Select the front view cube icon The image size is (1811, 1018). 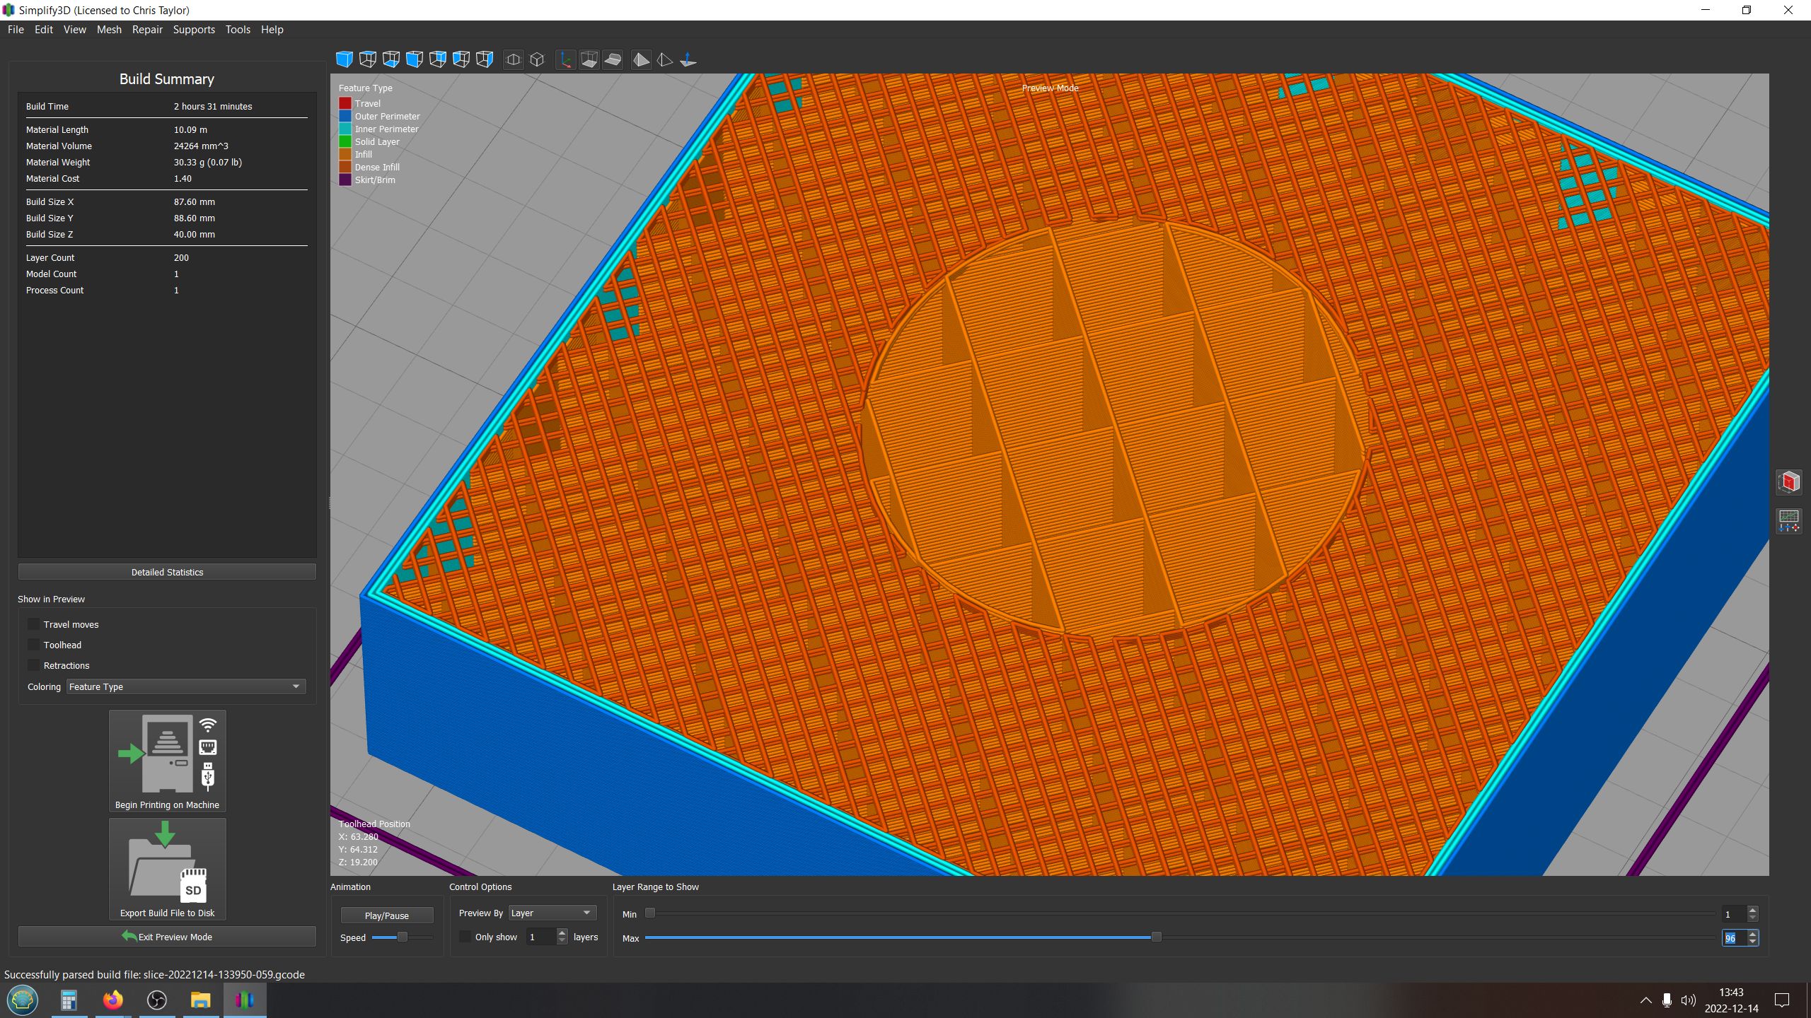(x=414, y=59)
